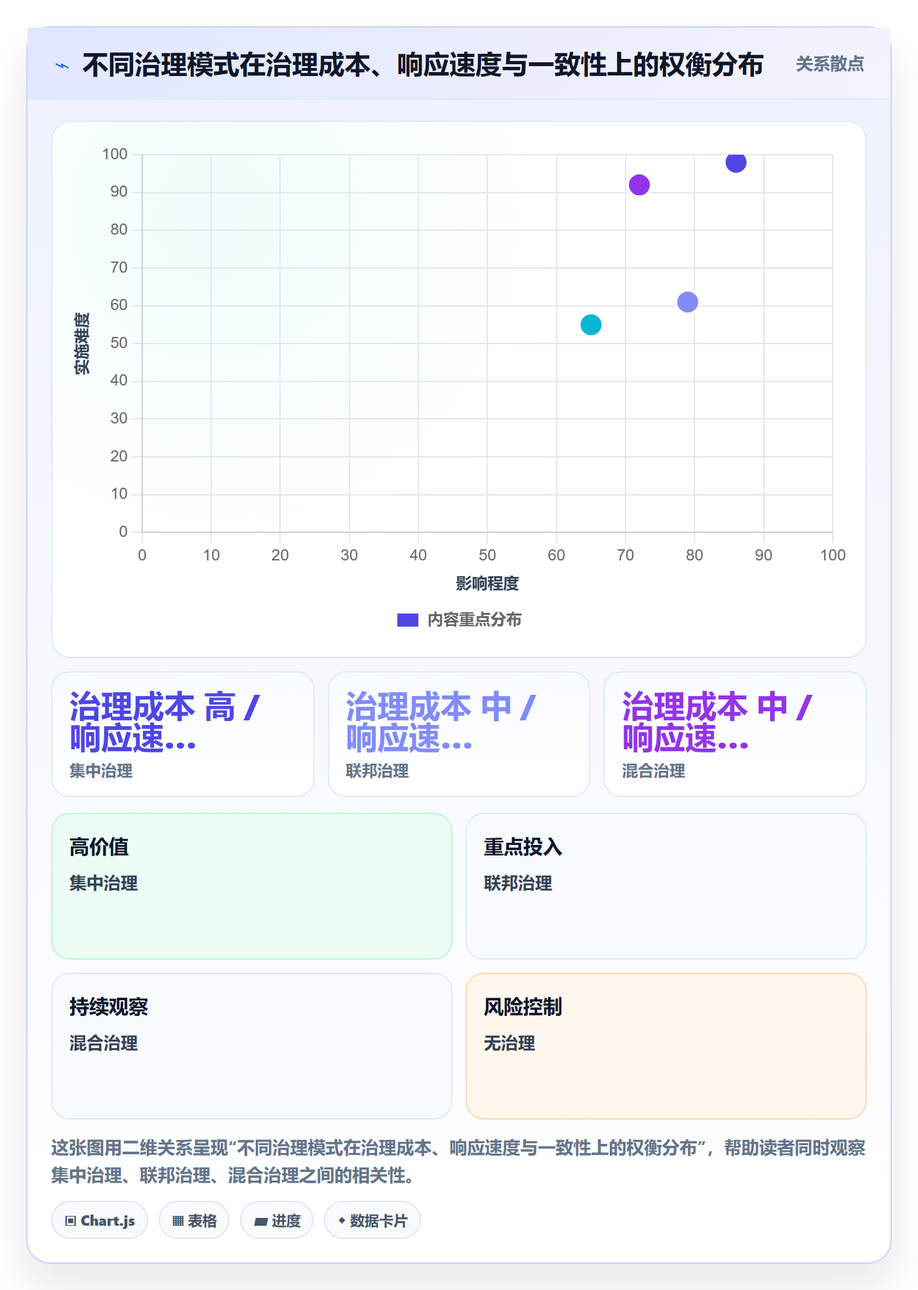Viewport: 918px width, 1290px height.
Task: Click the bar icon in 进度 chip
Action: click(x=260, y=1222)
